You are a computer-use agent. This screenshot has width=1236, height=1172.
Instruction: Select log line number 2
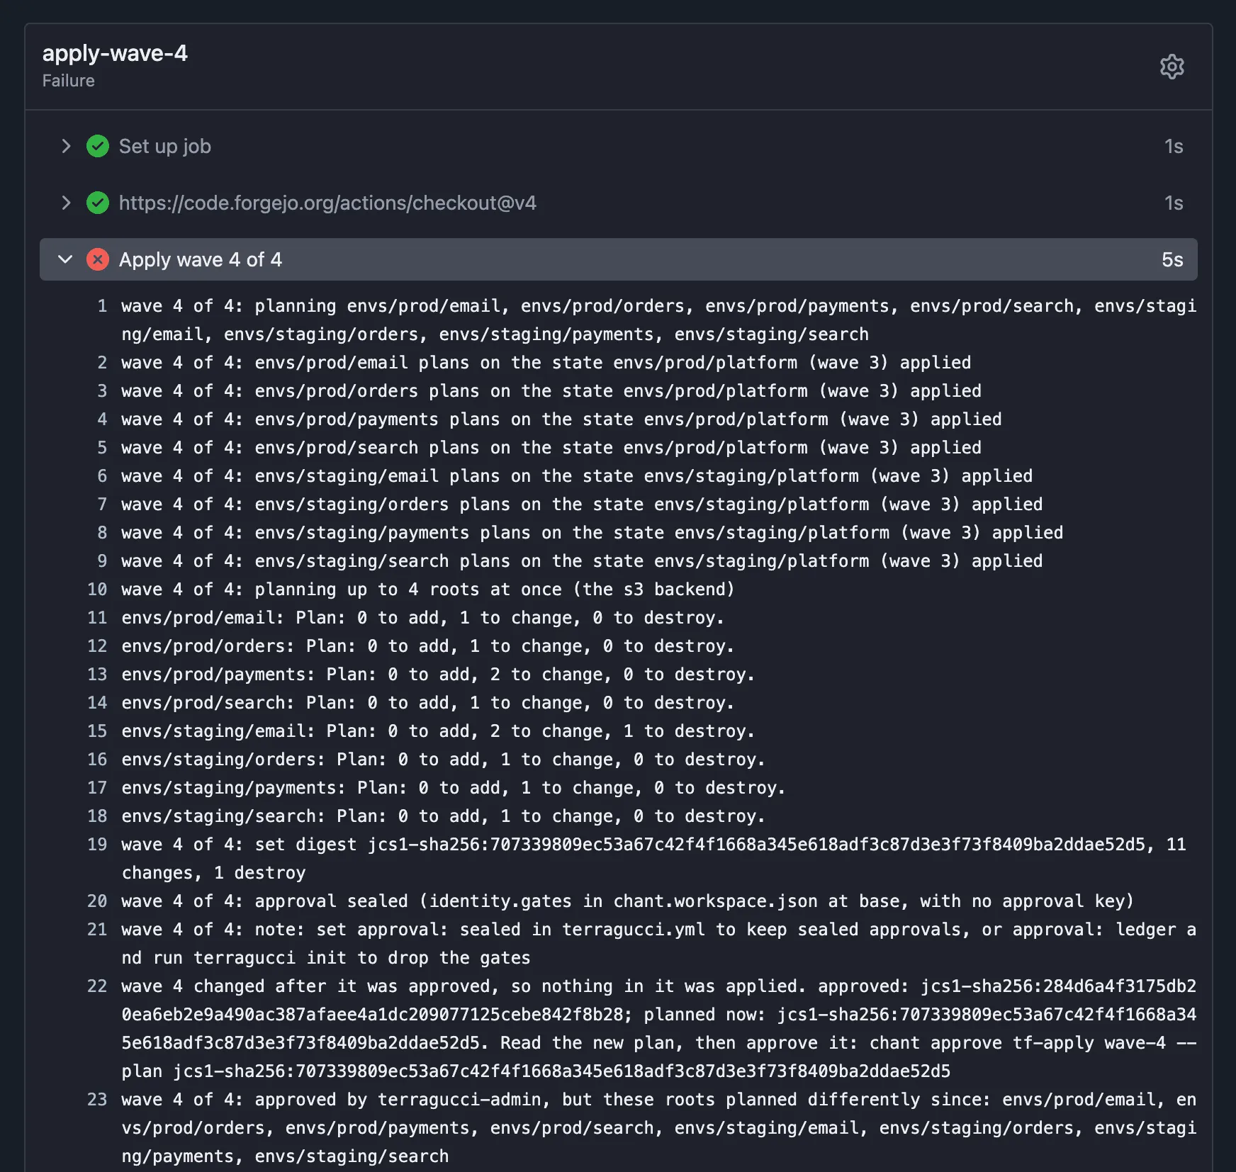tap(102, 363)
